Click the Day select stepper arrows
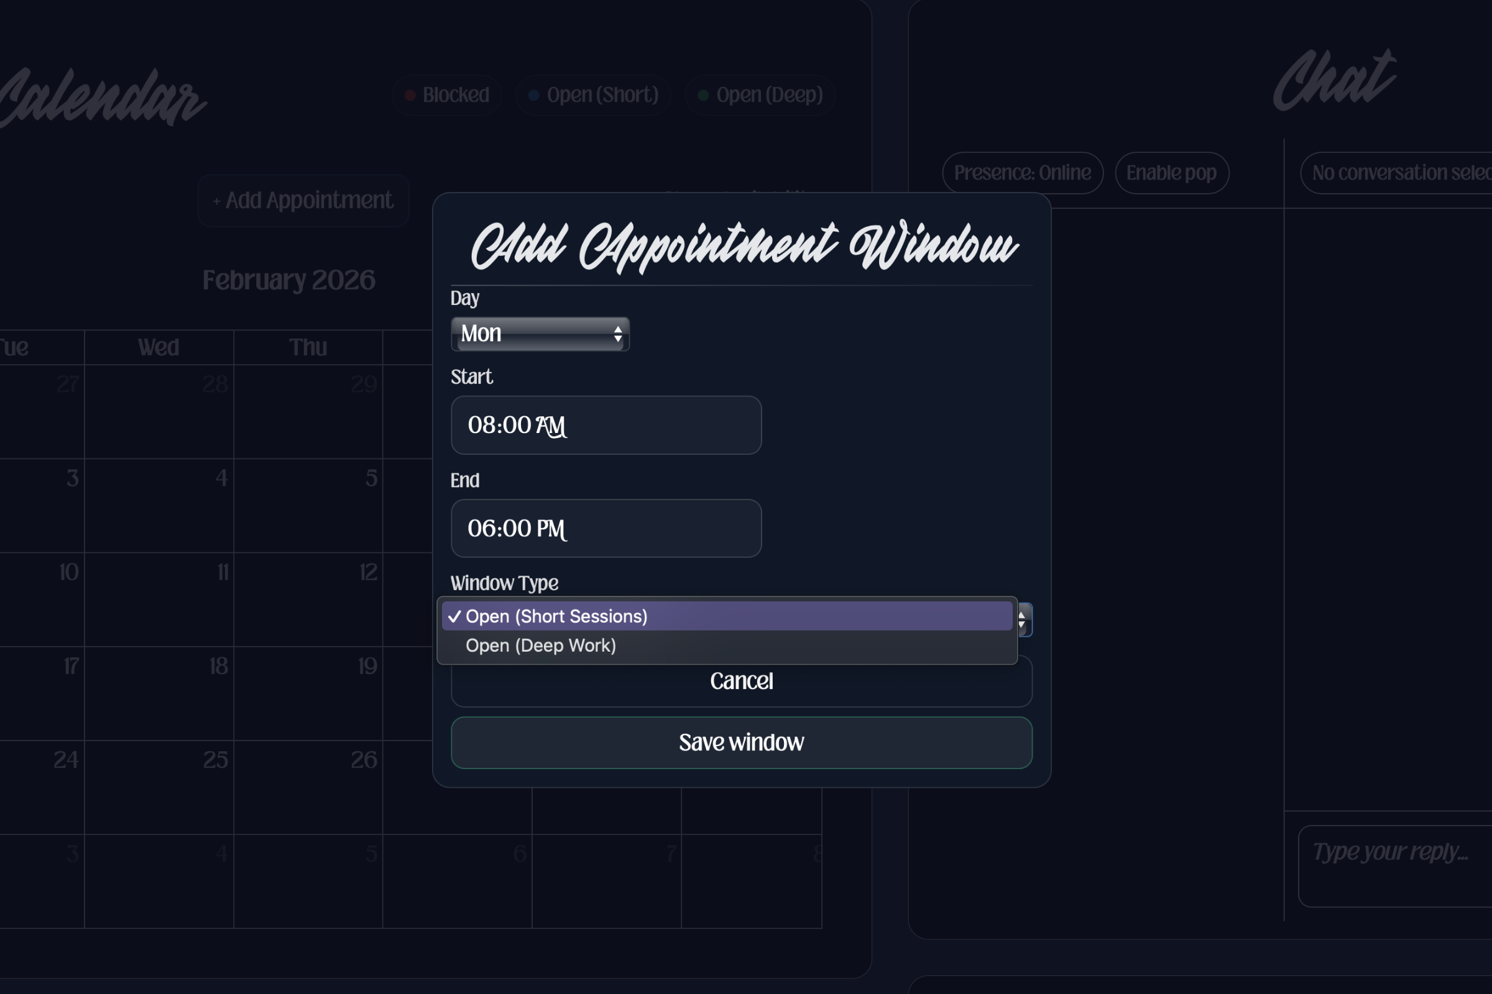The width and height of the screenshot is (1492, 994). [x=617, y=334]
